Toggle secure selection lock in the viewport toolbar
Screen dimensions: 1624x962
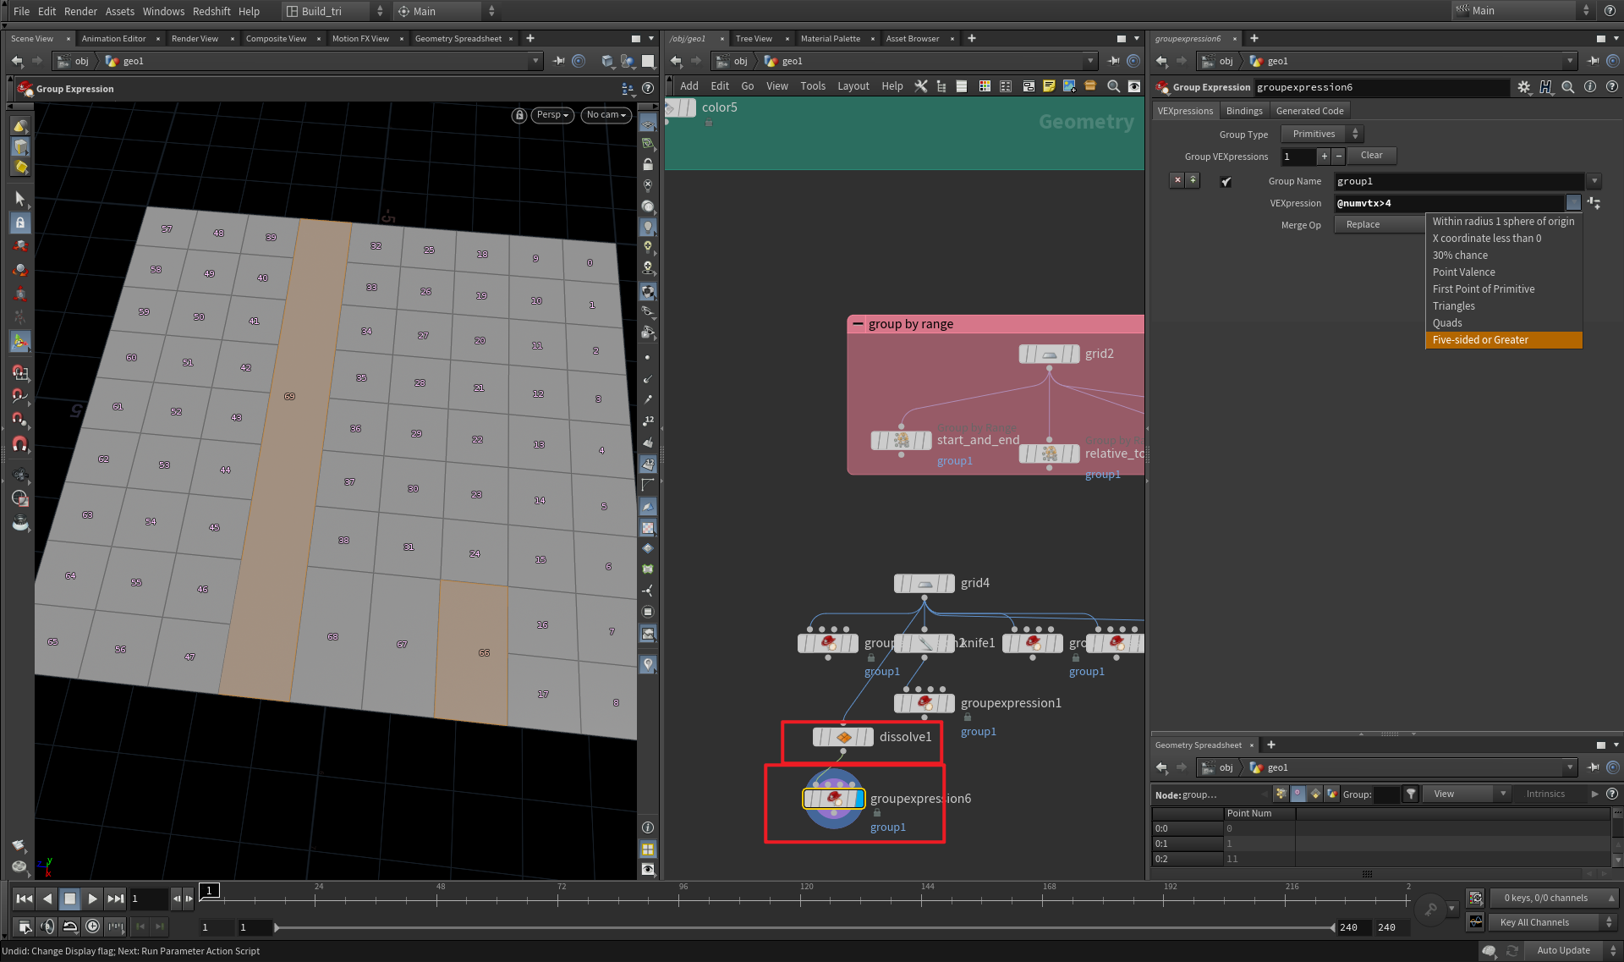click(21, 223)
